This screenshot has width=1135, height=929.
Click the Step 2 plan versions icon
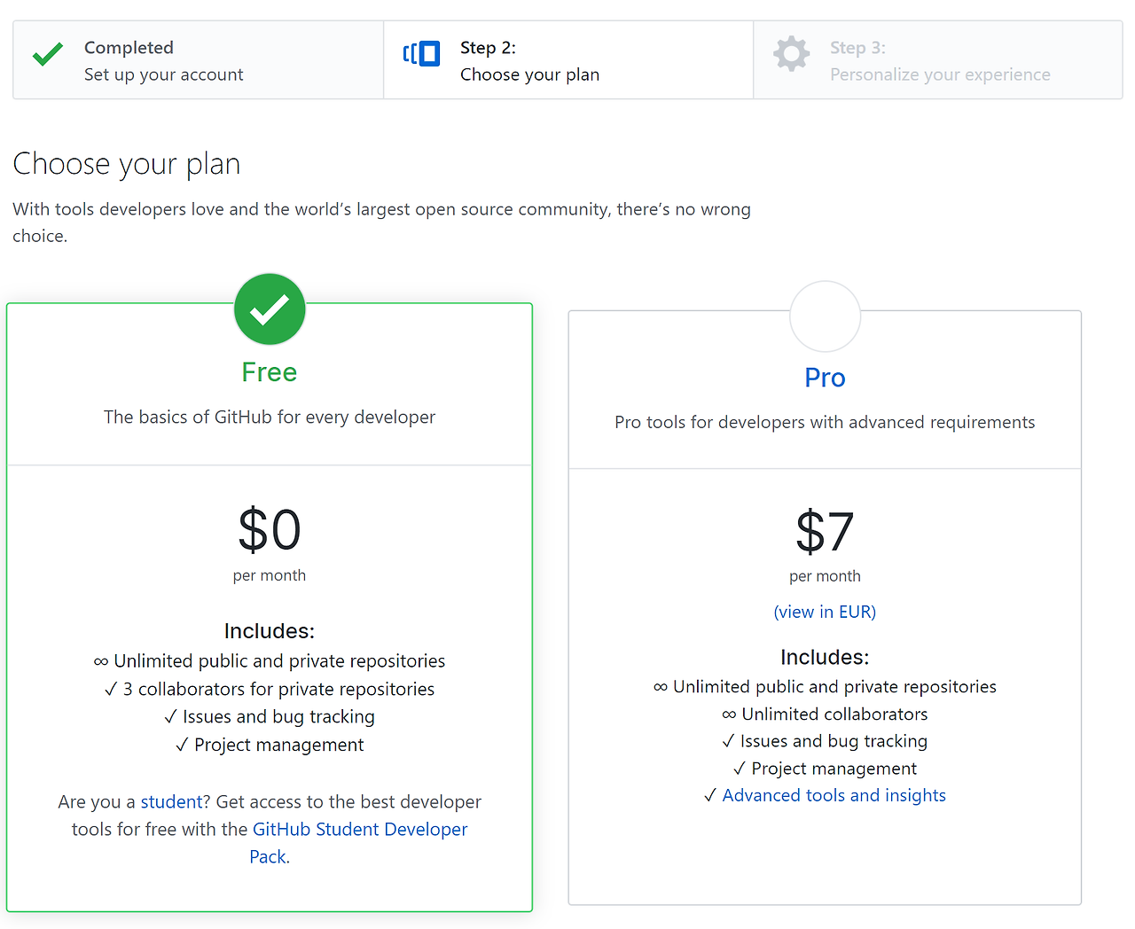(x=421, y=54)
